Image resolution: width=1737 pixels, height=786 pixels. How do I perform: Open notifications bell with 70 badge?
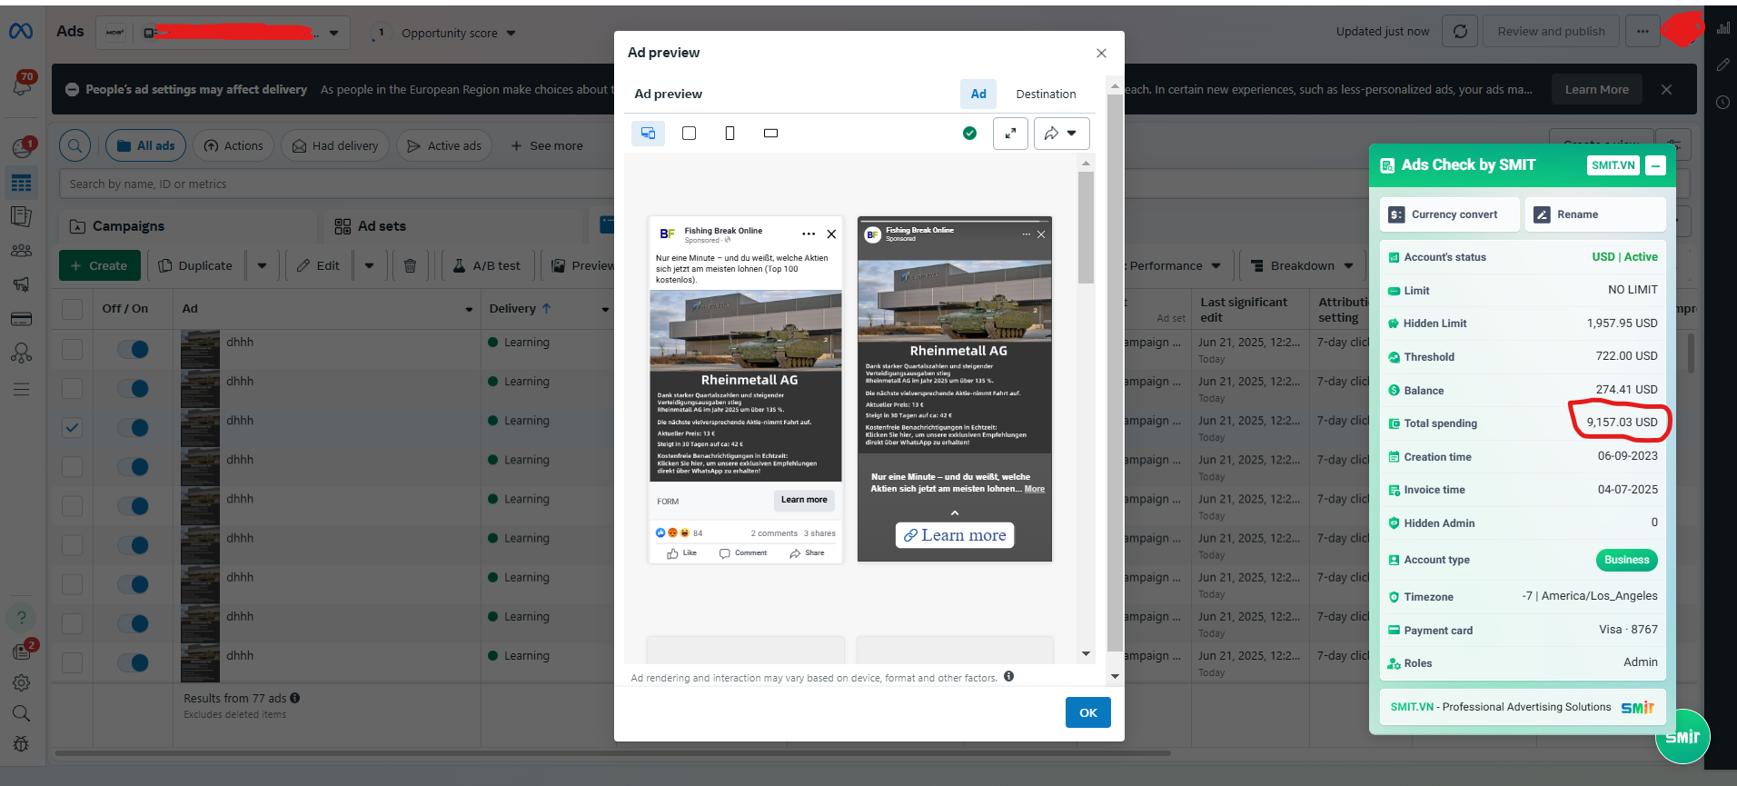pyautogui.click(x=22, y=84)
